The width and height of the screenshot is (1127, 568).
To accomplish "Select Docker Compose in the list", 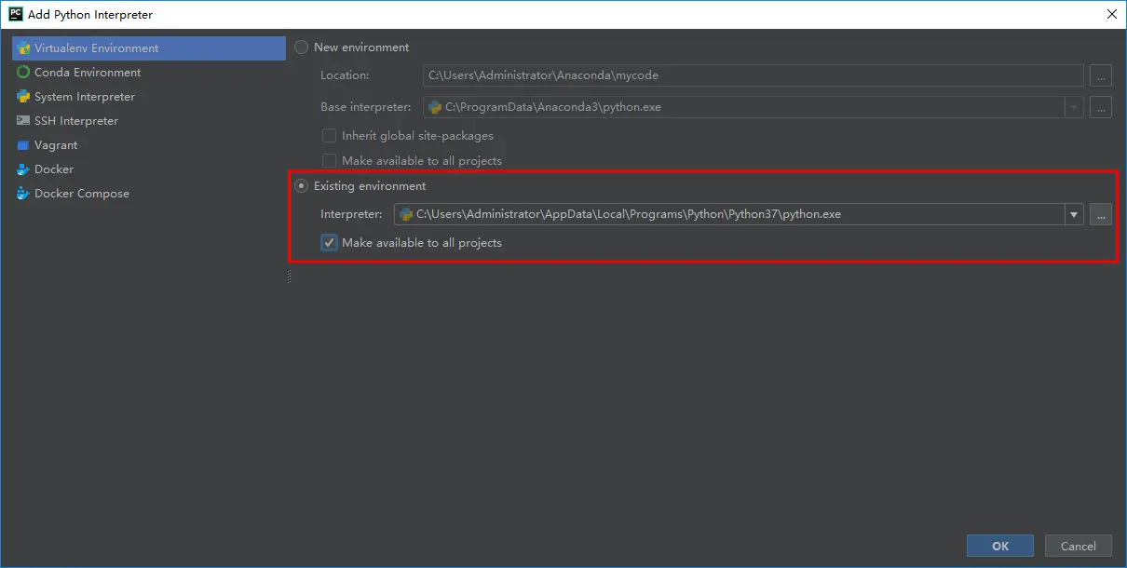I will click(x=149, y=194).
